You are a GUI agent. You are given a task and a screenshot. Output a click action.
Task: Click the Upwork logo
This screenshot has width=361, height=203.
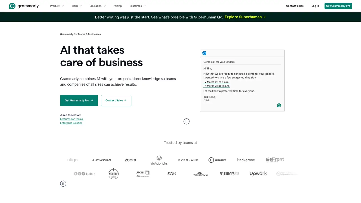click(258, 174)
